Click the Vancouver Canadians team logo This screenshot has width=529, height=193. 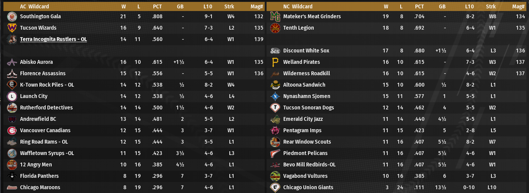pyautogui.click(x=12, y=130)
